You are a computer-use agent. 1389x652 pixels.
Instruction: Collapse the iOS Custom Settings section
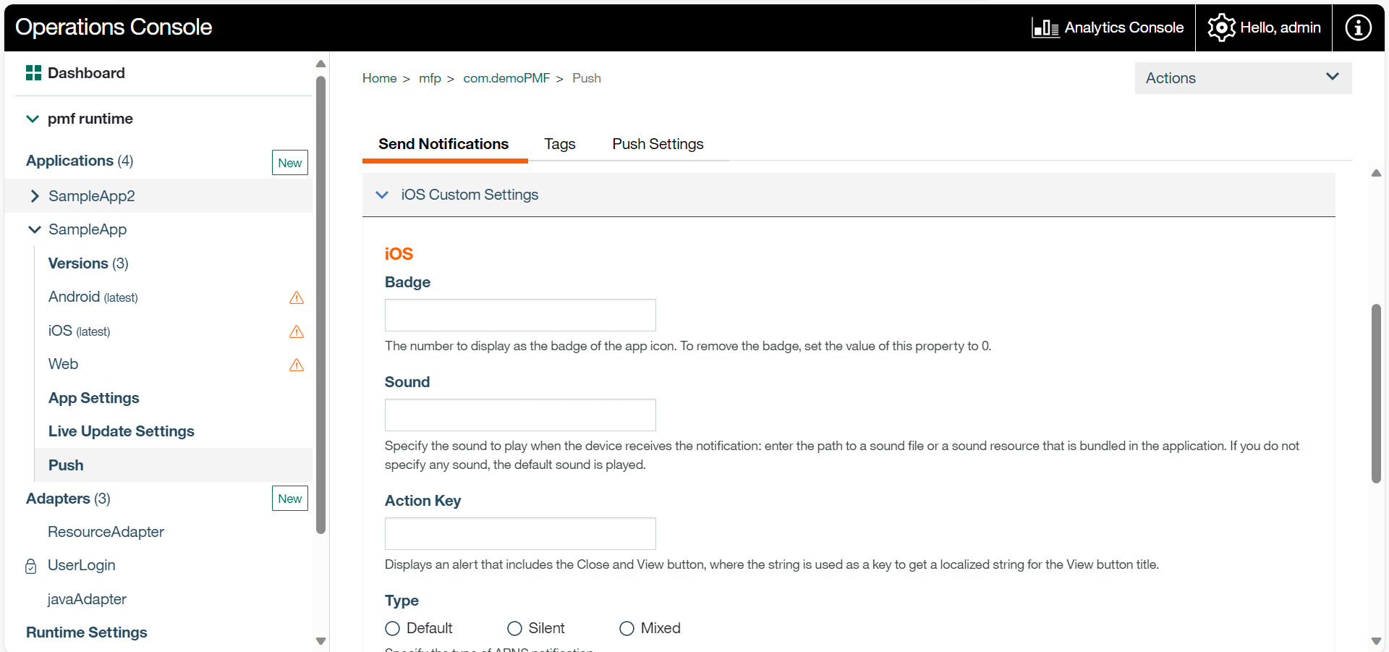coord(383,195)
